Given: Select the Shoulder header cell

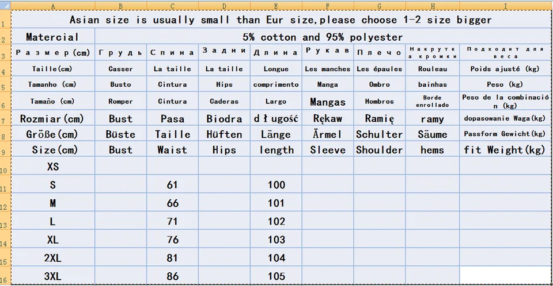Looking at the screenshot, I should pyautogui.click(x=380, y=149).
